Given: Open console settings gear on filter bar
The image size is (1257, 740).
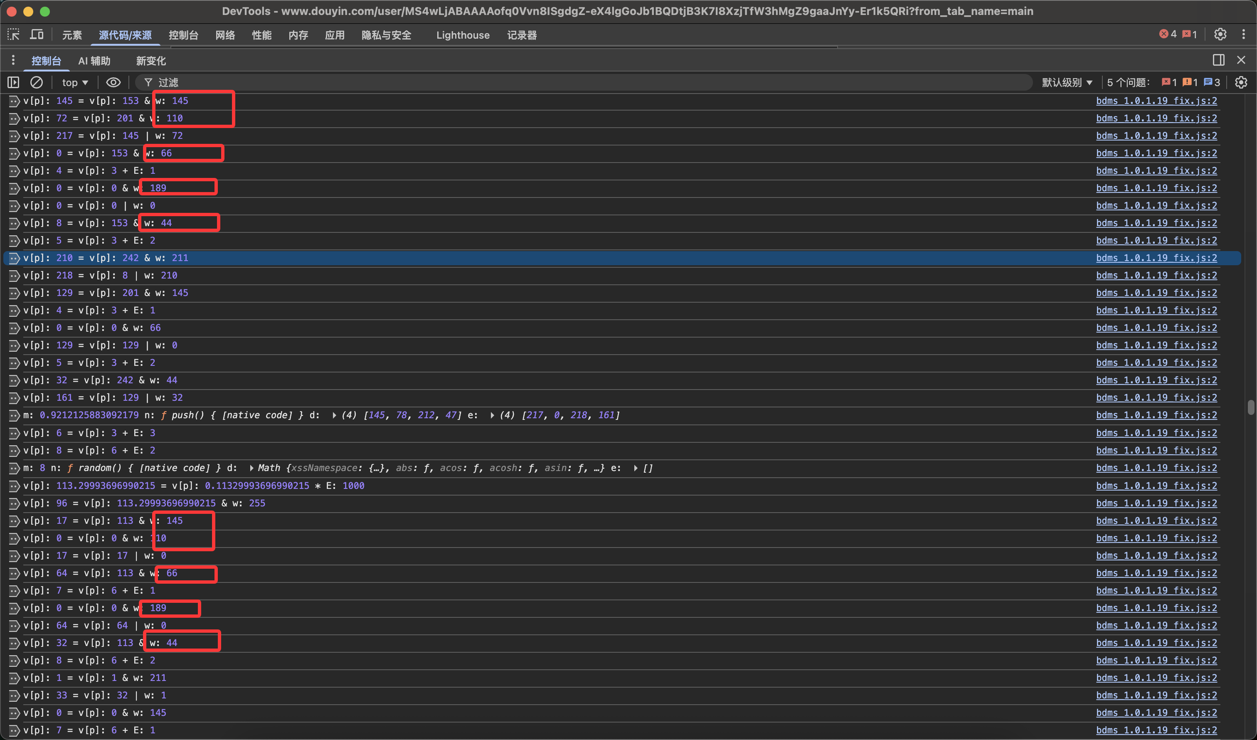Looking at the screenshot, I should [x=1241, y=82].
